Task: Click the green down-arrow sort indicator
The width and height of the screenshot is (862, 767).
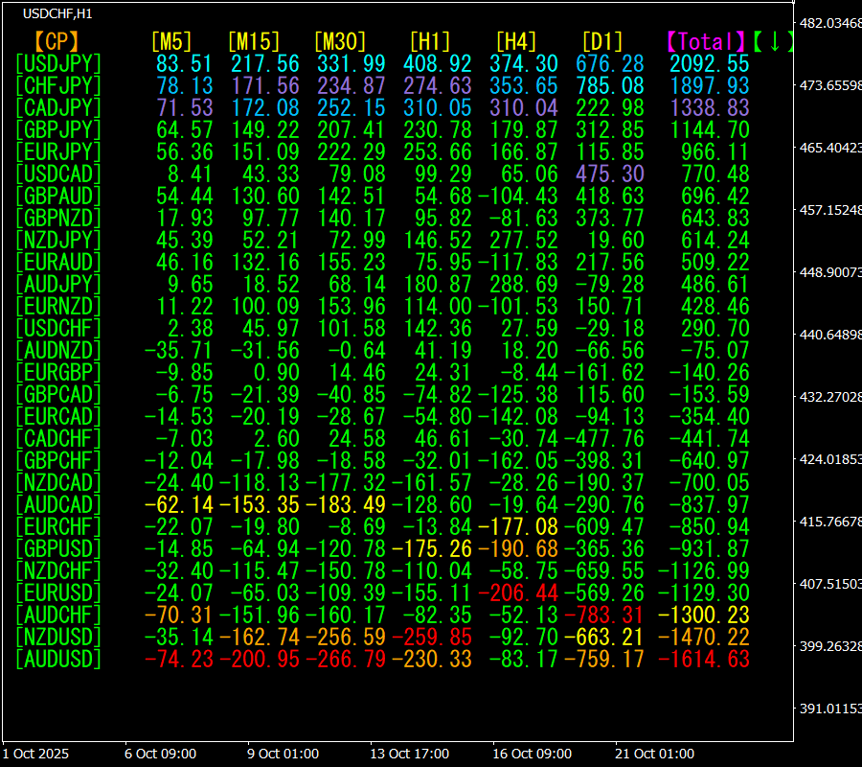Action: [x=774, y=41]
